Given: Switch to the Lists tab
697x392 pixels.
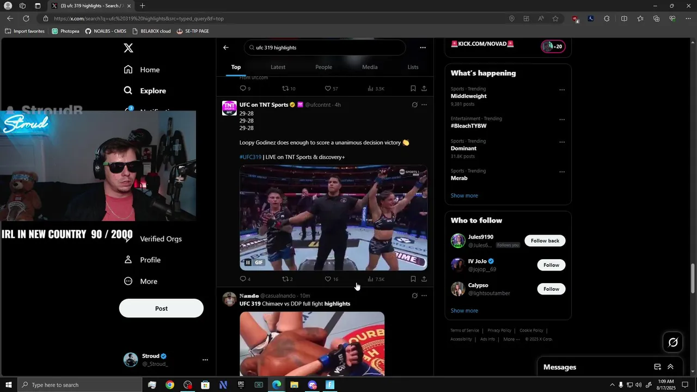Looking at the screenshot, I should point(413,67).
